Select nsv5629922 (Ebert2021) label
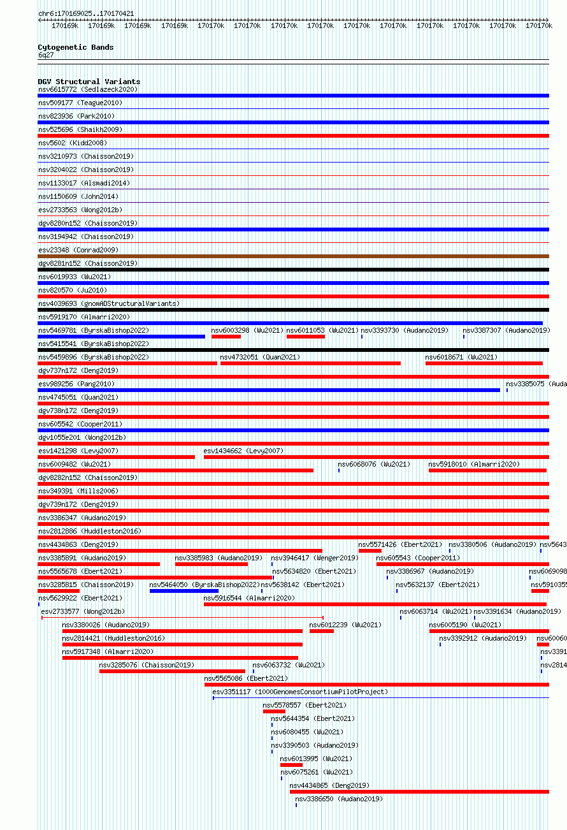Screen dimensions: 567x830 click(x=80, y=598)
